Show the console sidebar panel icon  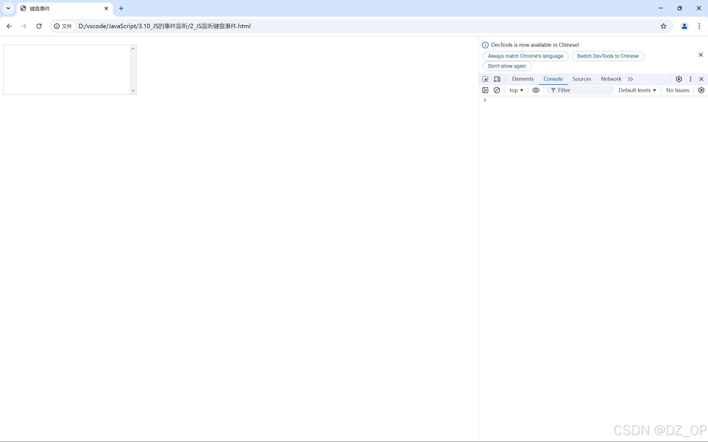pyautogui.click(x=485, y=90)
